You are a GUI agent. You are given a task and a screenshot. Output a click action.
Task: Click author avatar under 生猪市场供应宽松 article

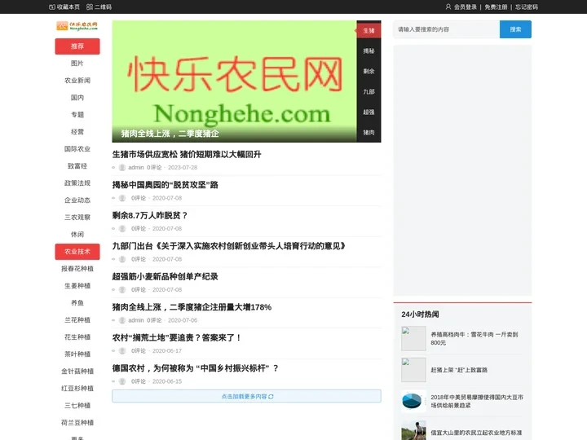tap(122, 168)
